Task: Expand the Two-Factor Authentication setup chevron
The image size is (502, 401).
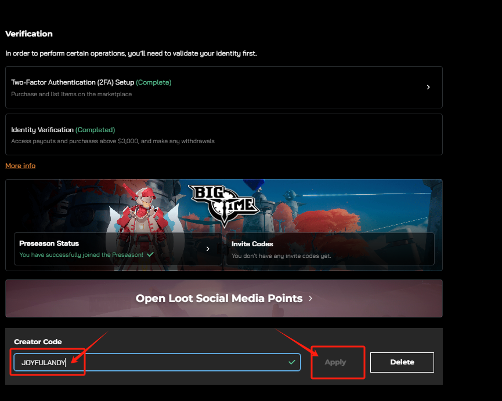Action: [x=428, y=87]
